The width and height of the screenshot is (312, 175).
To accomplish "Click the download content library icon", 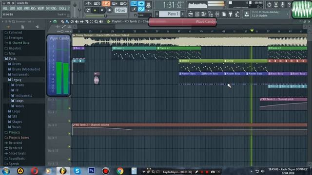I will pos(247,14).
